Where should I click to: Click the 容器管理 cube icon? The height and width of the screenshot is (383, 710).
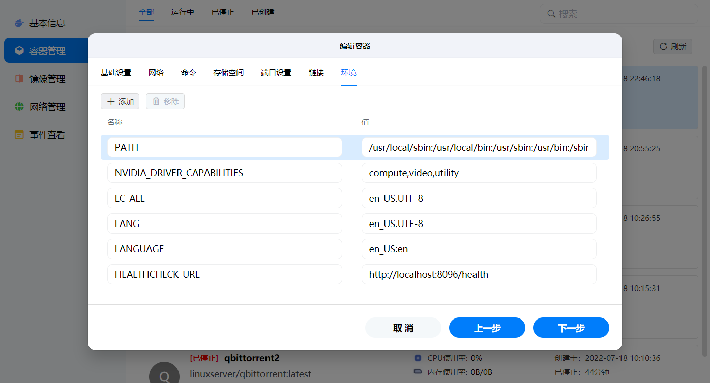(x=19, y=51)
